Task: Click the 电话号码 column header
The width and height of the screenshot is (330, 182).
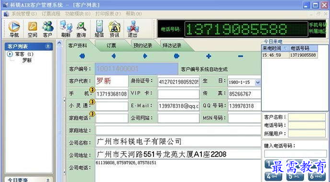Action: [x=303, y=48]
